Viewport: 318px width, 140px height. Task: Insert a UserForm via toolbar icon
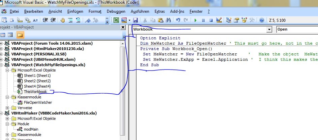point(124,20)
